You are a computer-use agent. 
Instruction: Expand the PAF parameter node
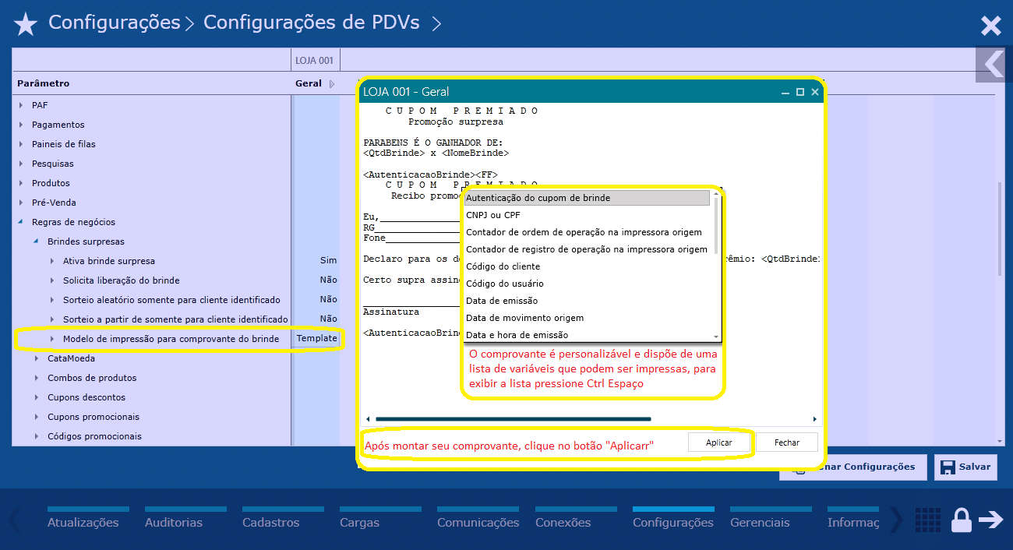pyautogui.click(x=21, y=105)
